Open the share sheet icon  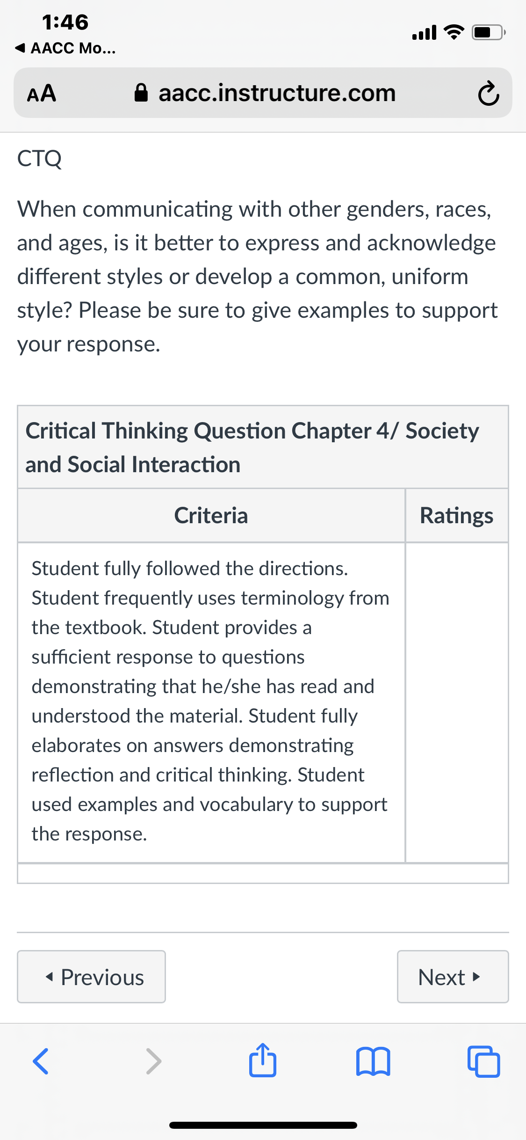pos(263,1060)
